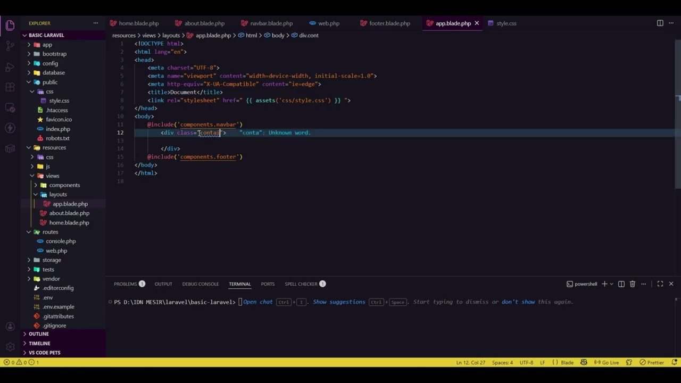681x383 pixels.
Task: Switch to navbar.blade.php tab
Action: pos(266,23)
